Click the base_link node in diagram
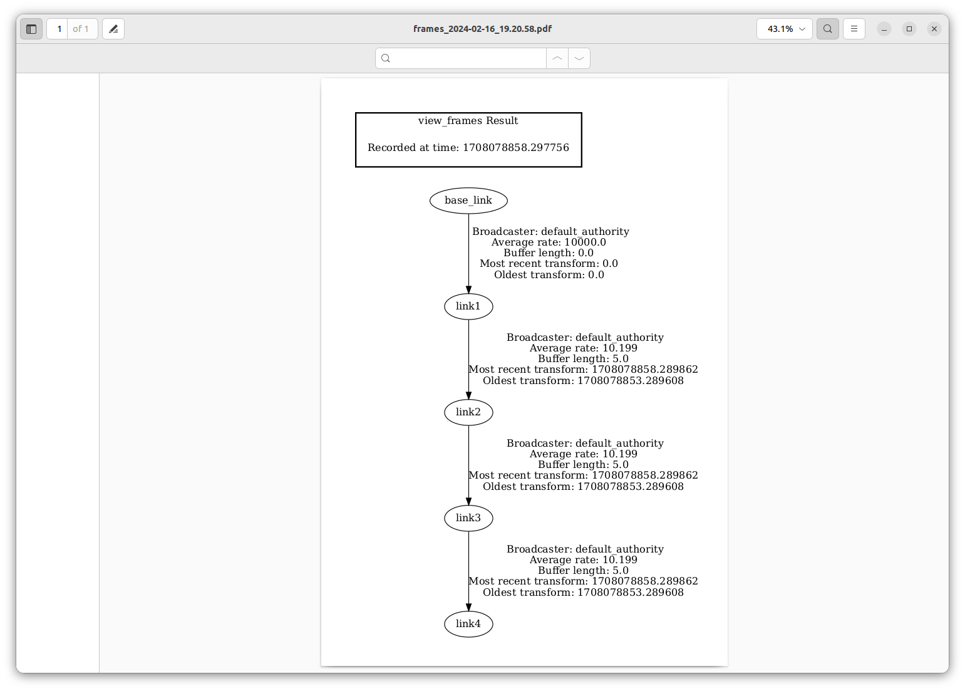Screen dimensions: 965x691 point(468,200)
